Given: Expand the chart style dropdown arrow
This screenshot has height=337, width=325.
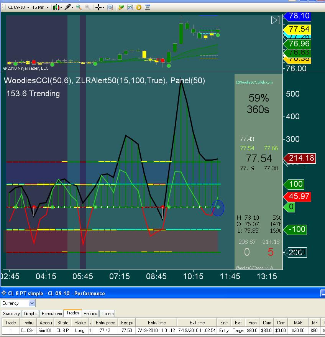Looking at the screenshot, I should click(x=61, y=8).
